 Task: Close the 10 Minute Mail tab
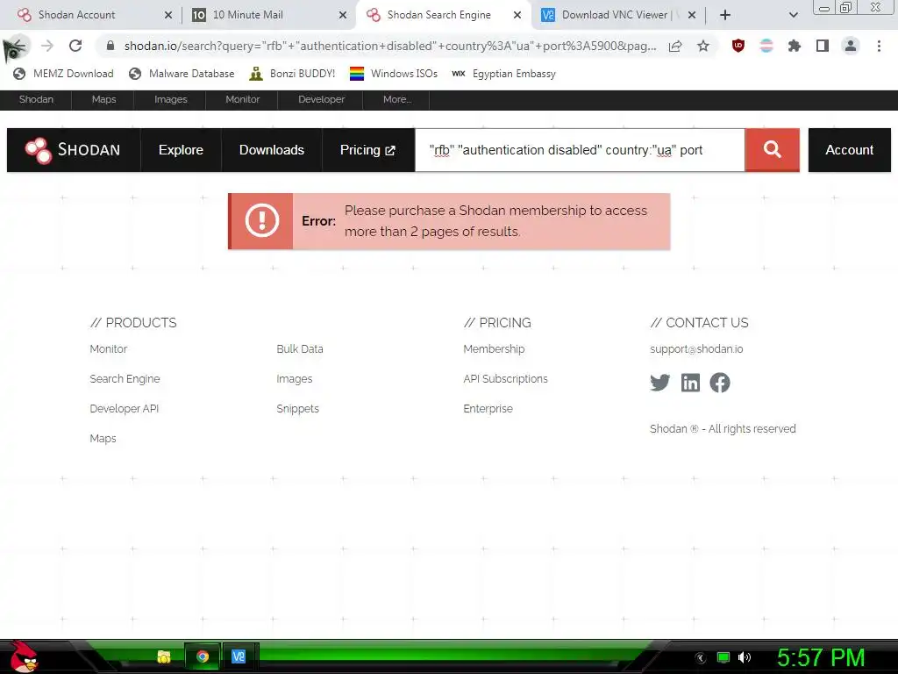click(x=343, y=15)
